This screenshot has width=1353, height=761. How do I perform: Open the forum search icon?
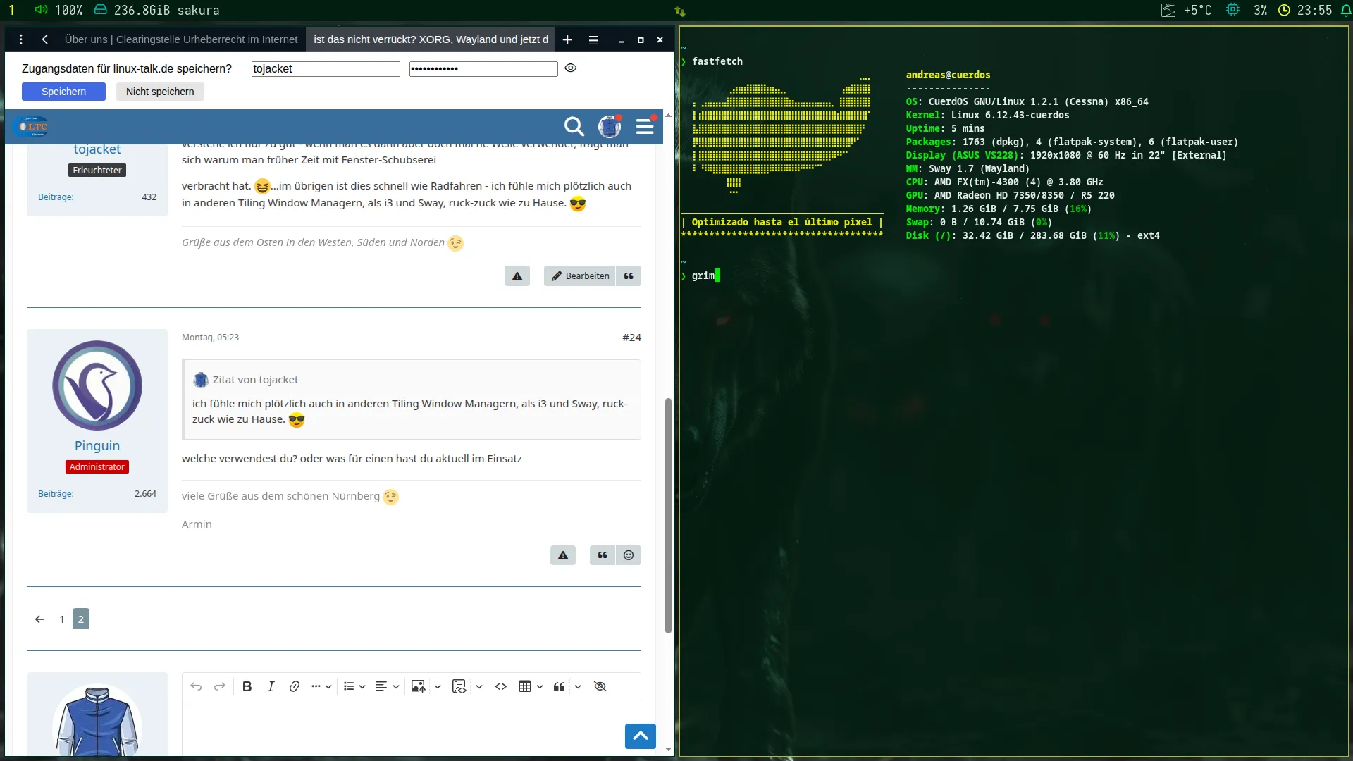[574, 127]
